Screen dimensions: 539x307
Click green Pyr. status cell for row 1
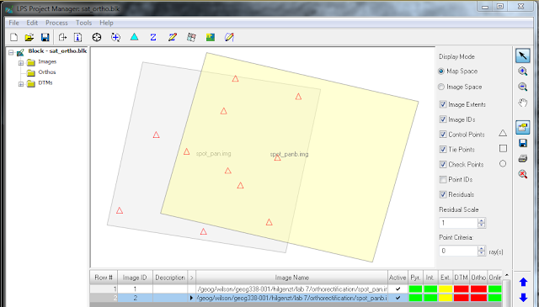point(415,289)
